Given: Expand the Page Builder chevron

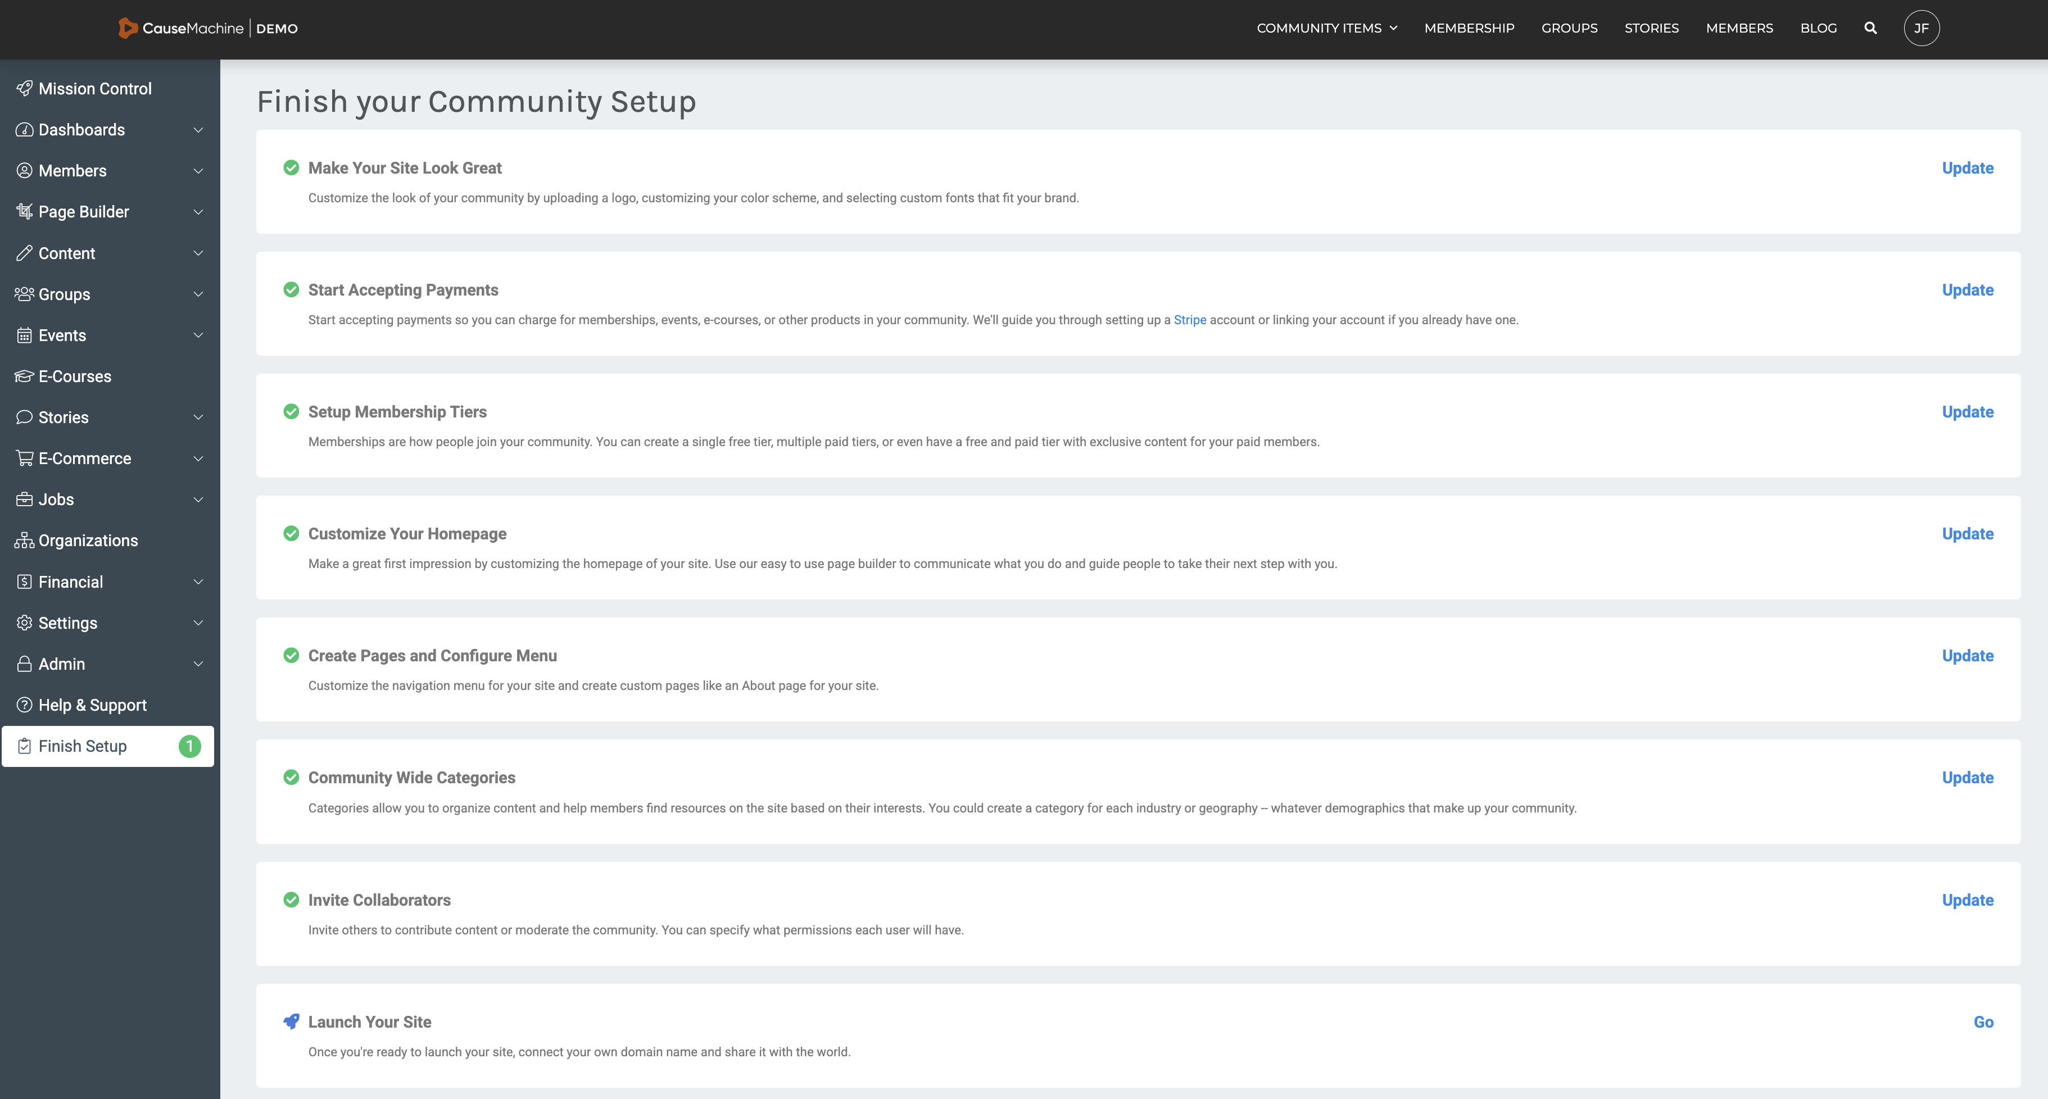Looking at the screenshot, I should coord(198,212).
